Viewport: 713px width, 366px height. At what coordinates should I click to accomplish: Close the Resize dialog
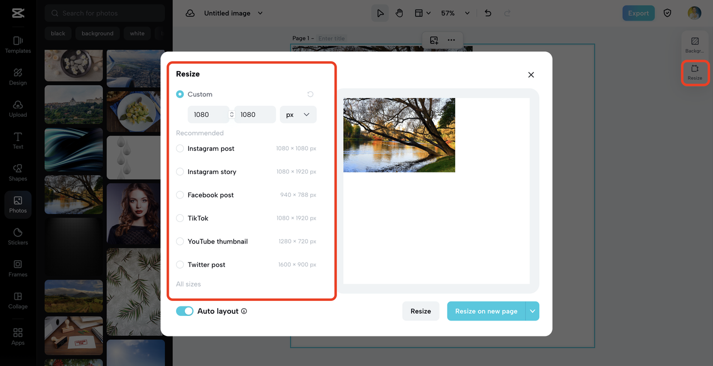click(x=531, y=75)
